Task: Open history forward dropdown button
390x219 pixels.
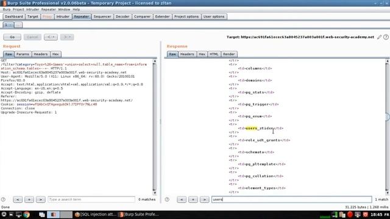Action: [x=67, y=37]
